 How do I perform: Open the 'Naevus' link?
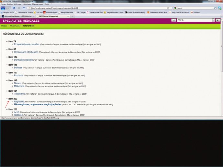tap(17, 83)
